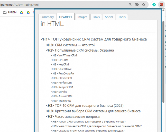Click H3 'KeyCRM'

[60, 64]
